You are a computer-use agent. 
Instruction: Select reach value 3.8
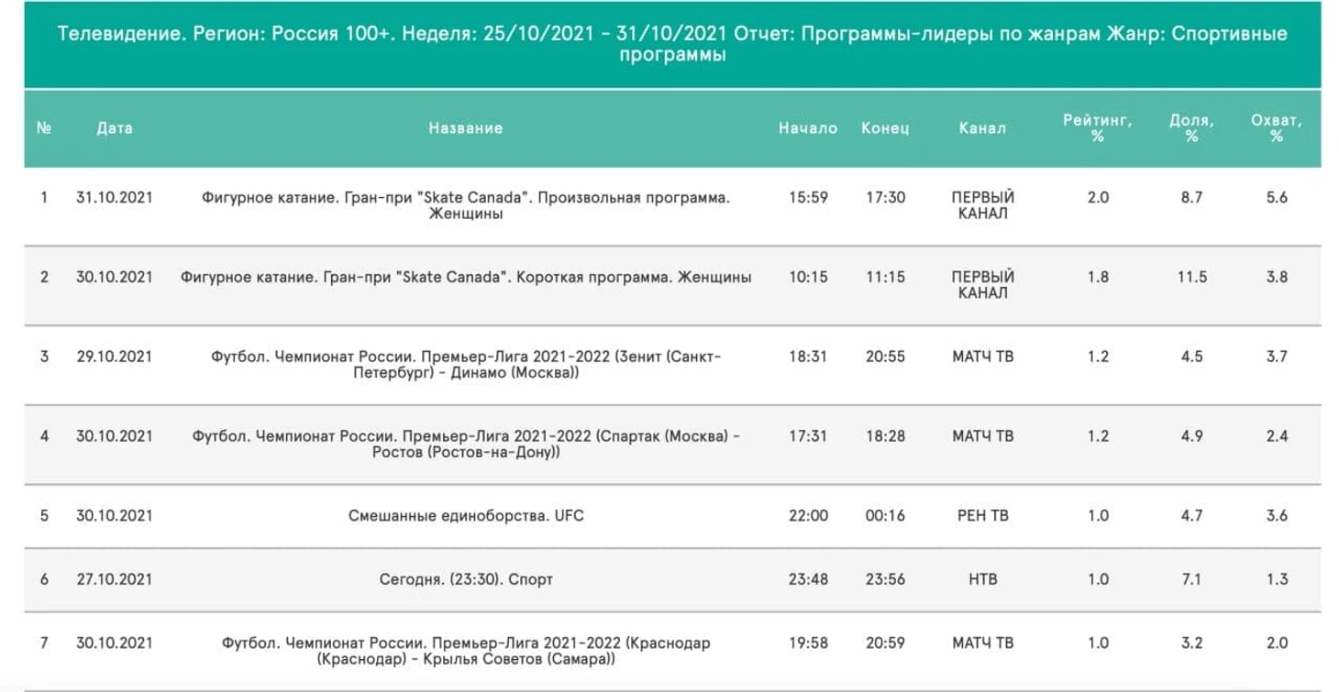pyautogui.click(x=1277, y=277)
